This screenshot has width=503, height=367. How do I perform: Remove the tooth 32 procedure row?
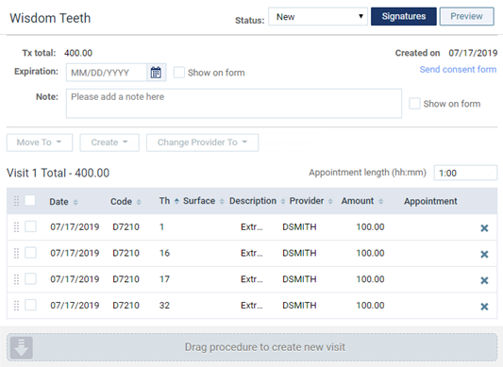click(x=484, y=307)
